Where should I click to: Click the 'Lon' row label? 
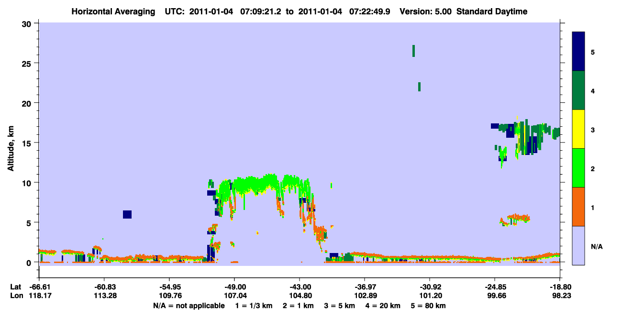coord(16,296)
